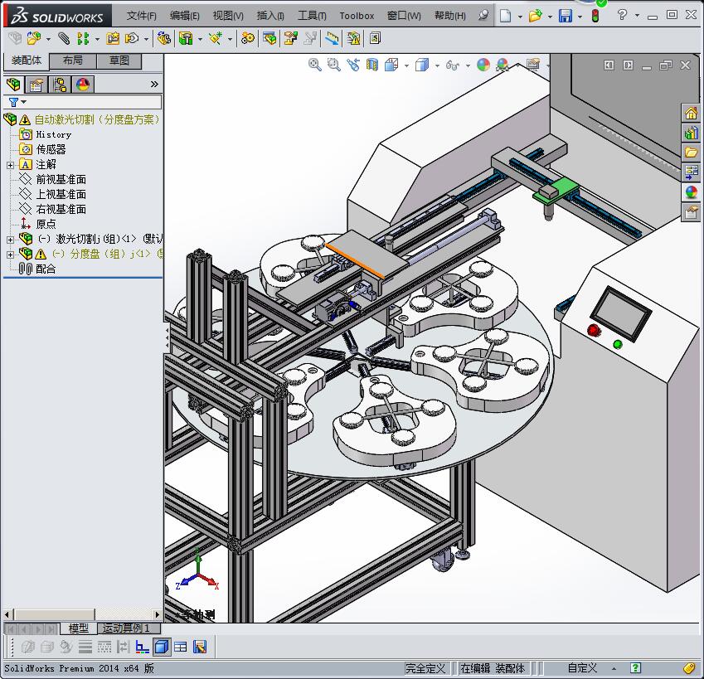Screen dimensions: 704x679
Task: Select the 模型 tab at bottom
Action: coord(79,628)
